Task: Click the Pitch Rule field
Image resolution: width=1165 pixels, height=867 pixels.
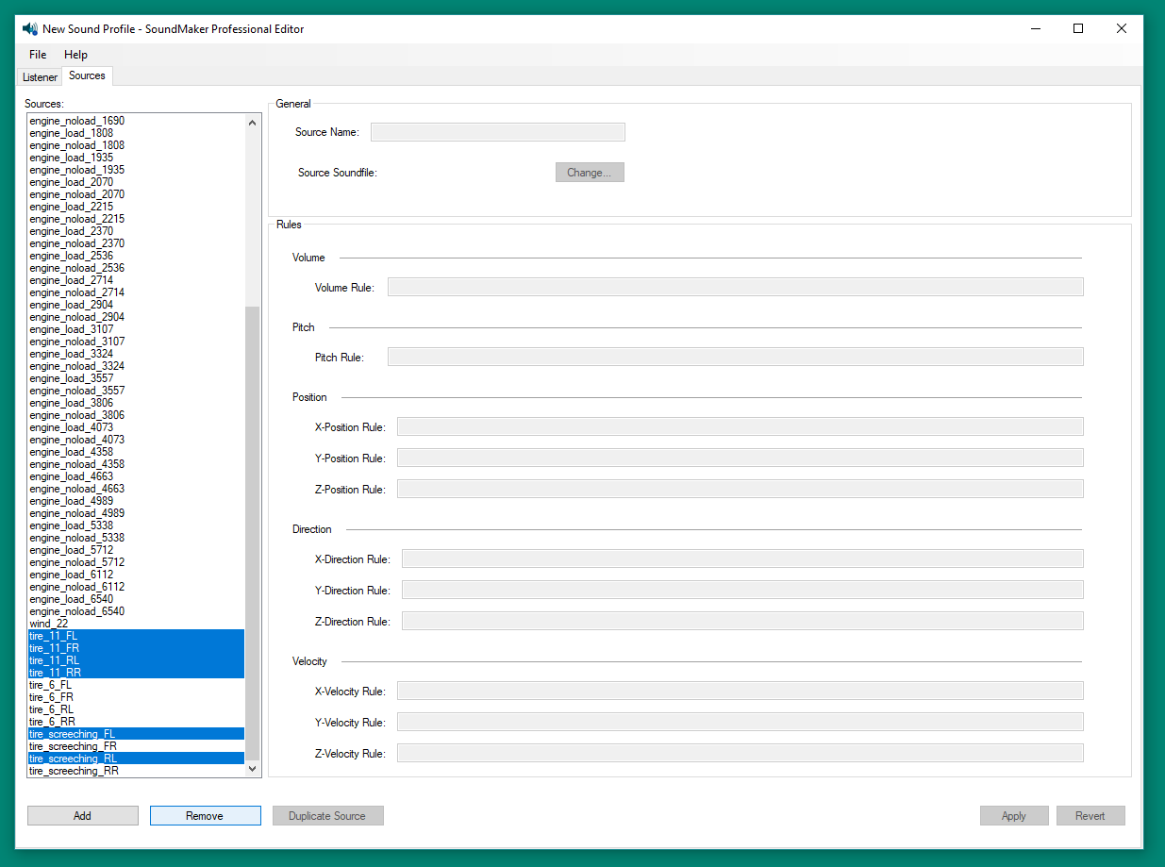Action: click(x=736, y=357)
